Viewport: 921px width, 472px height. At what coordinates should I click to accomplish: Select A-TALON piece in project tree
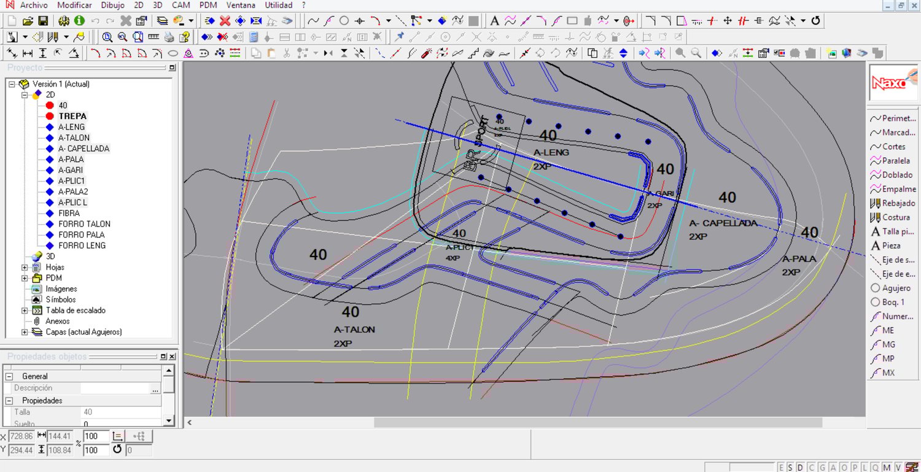click(74, 137)
